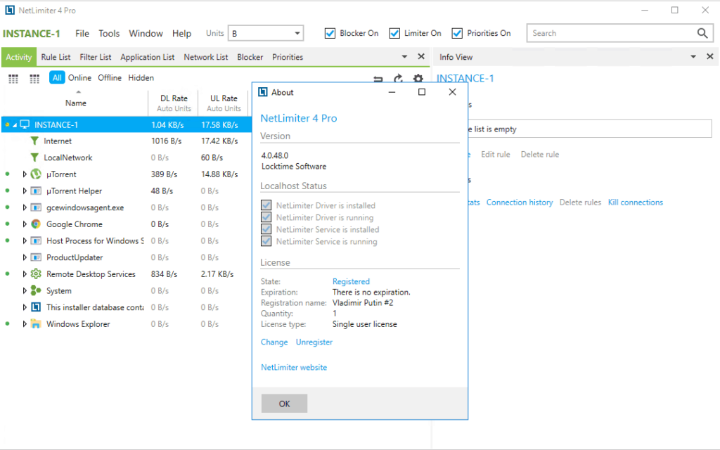Open the NetLimiter website link
Screen dimensions: 720x450
[294, 367]
